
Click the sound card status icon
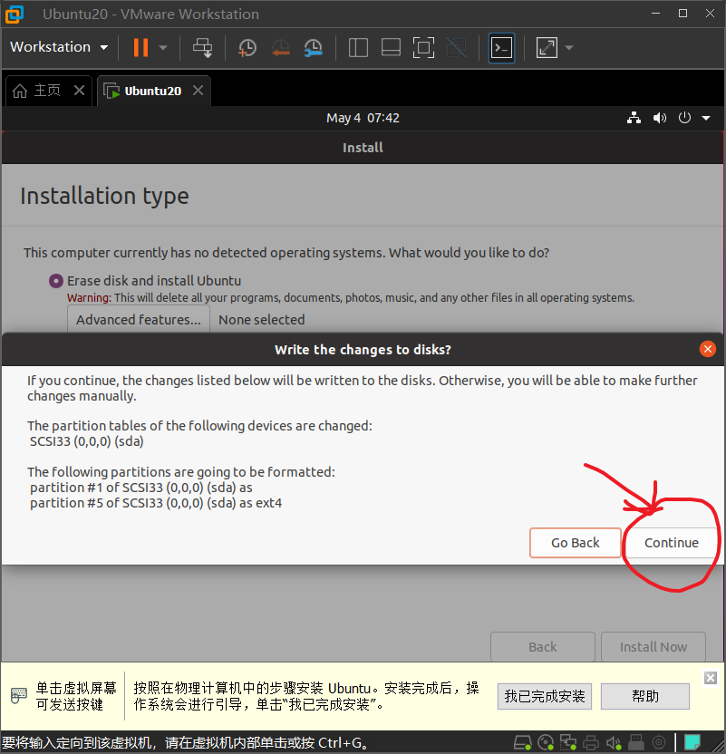613,743
